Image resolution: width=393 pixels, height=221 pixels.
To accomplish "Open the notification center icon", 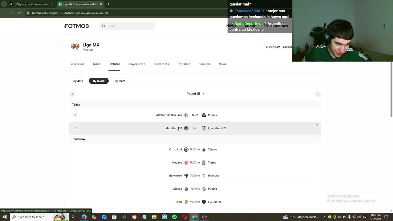I will coord(386,217).
